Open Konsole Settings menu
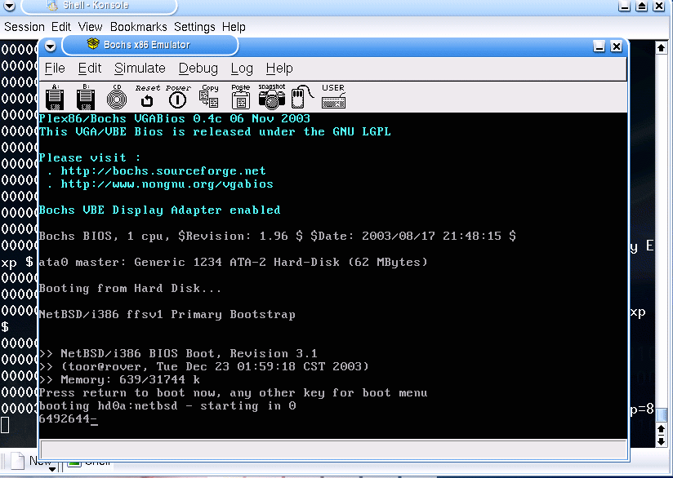 [x=194, y=27]
